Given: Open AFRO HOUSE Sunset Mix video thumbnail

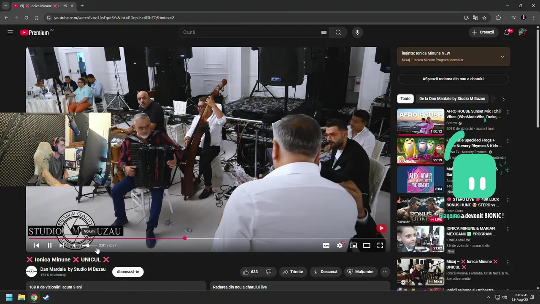Looking at the screenshot, I should (x=421, y=122).
